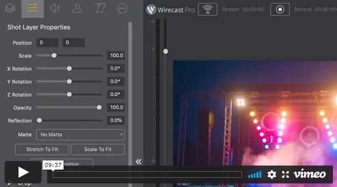Click the Scale To Fit button
The height and width of the screenshot is (187, 337).
point(98,149)
